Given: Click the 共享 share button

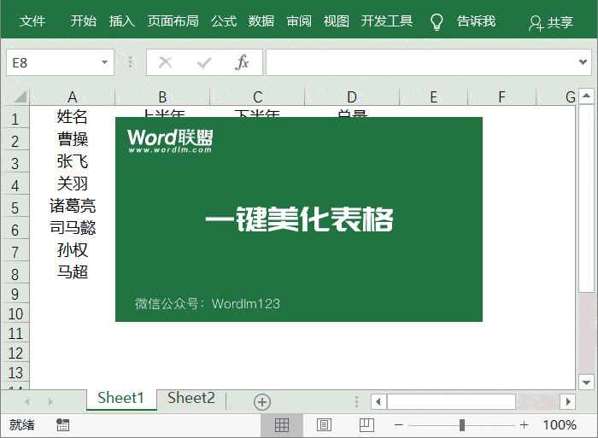Looking at the screenshot, I should point(551,23).
